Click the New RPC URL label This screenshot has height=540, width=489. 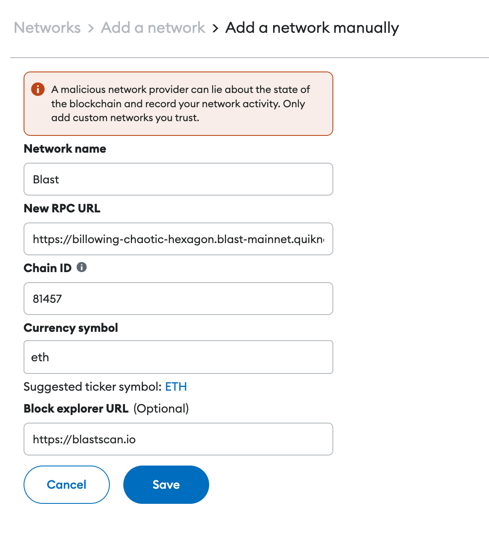[x=62, y=208]
